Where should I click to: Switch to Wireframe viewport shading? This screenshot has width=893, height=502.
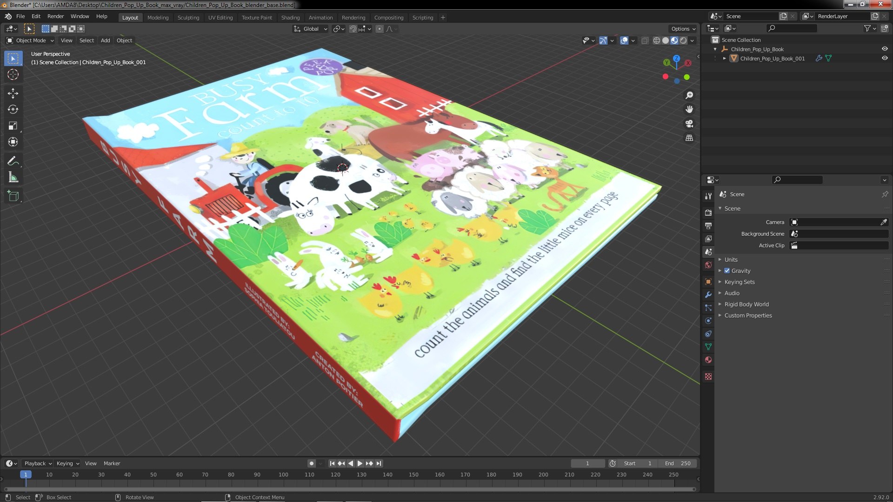657,41
